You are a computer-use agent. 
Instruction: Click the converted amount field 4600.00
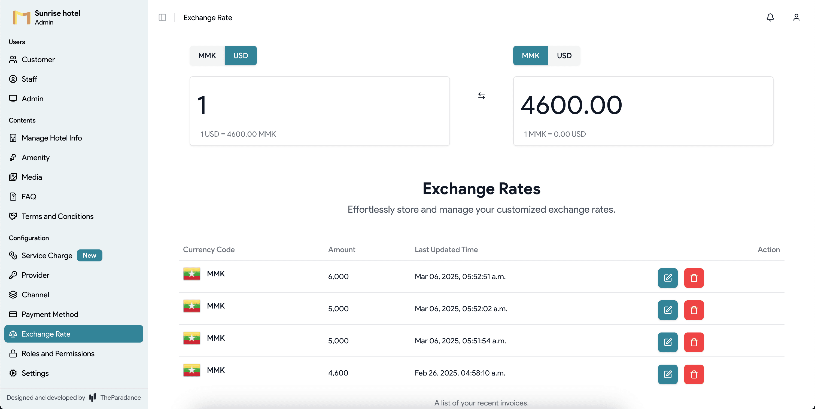pyautogui.click(x=643, y=105)
